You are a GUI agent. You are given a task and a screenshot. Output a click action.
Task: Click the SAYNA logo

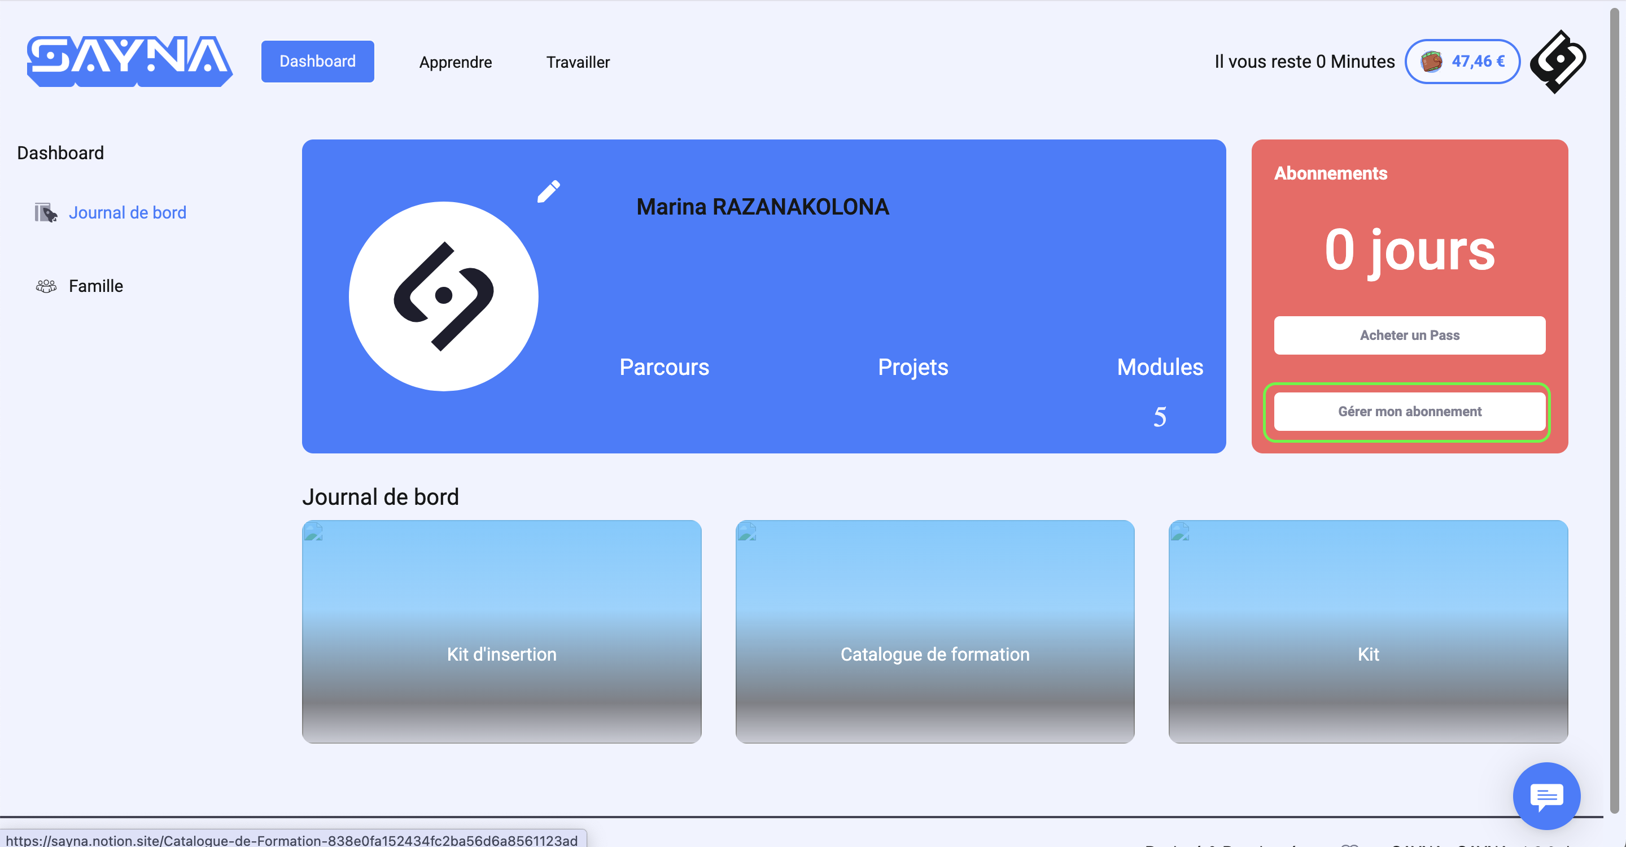coord(129,61)
